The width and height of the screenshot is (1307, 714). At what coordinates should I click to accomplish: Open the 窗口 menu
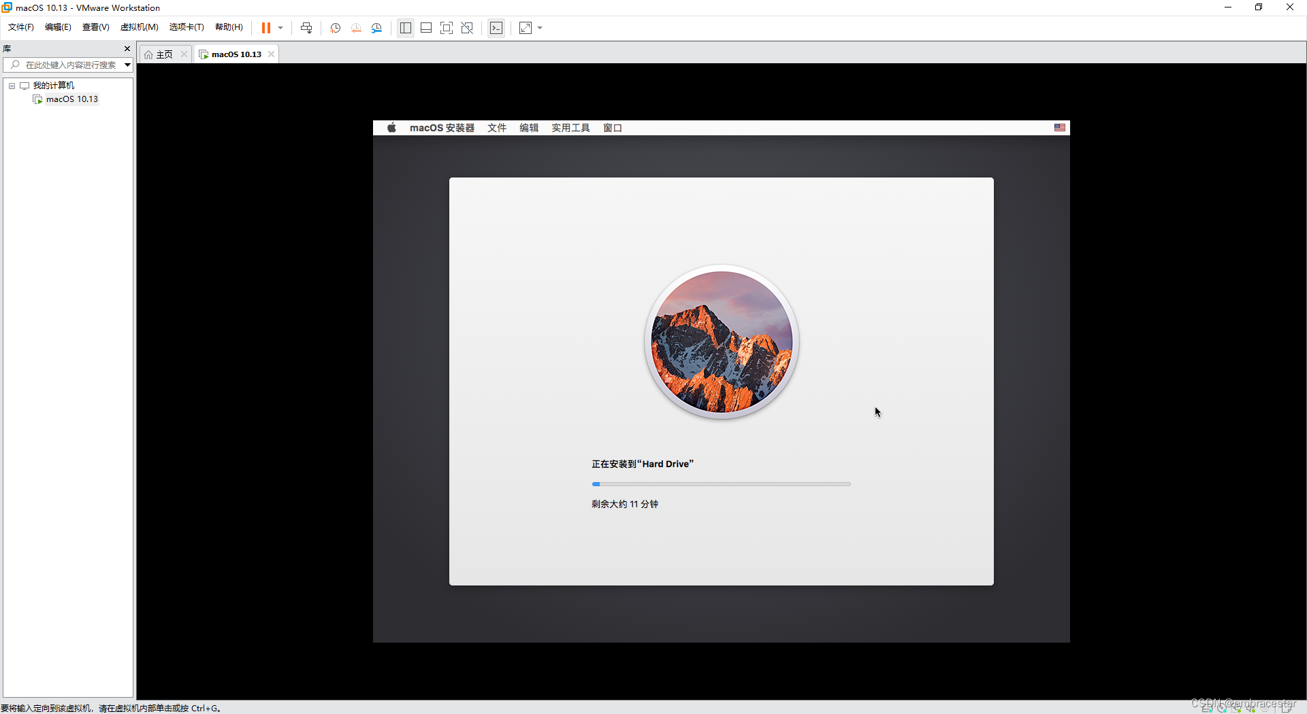point(613,128)
